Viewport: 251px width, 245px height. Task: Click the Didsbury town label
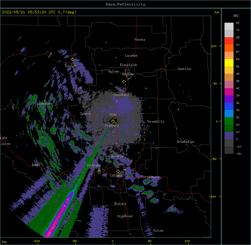pyautogui.click(x=112, y=125)
